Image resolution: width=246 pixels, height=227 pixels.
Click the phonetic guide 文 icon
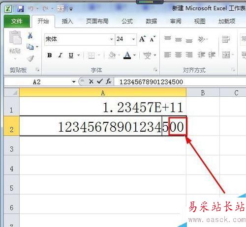[x=147, y=55]
